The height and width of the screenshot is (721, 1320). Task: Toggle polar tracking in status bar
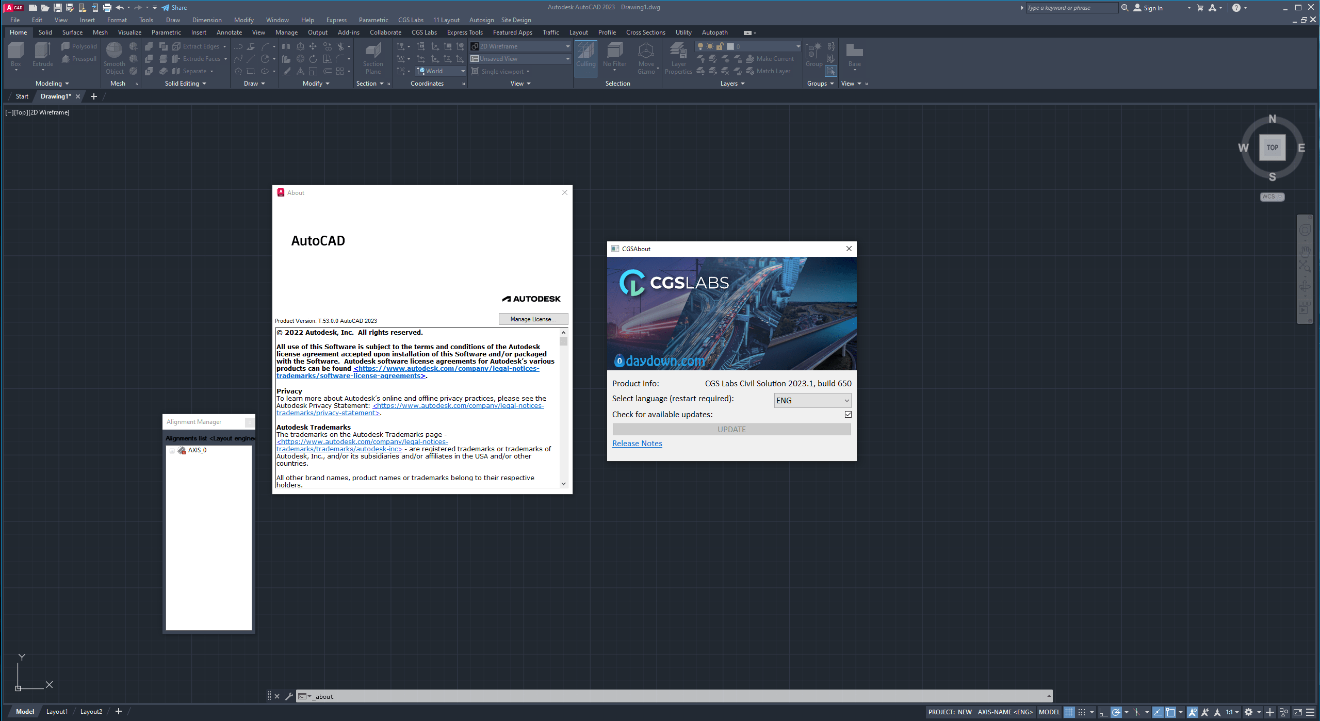tap(1116, 712)
